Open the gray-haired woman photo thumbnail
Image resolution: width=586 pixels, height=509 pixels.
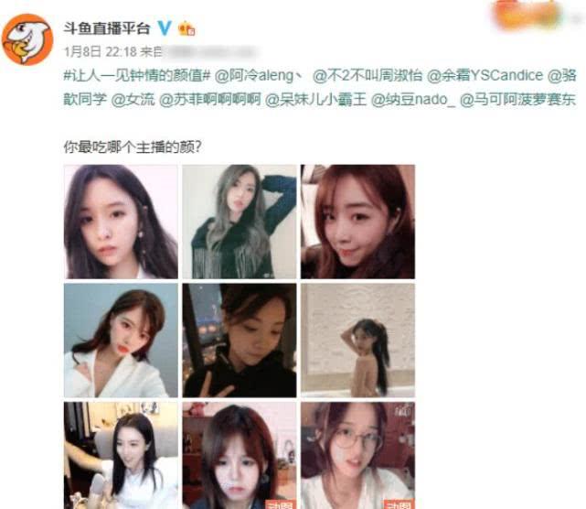coord(240,222)
